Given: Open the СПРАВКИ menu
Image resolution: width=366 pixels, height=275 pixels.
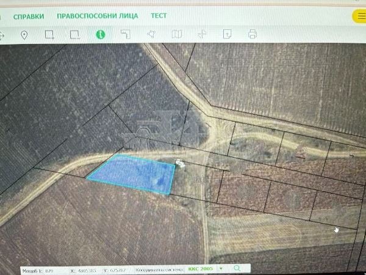Looking at the screenshot, I should click(29, 16).
